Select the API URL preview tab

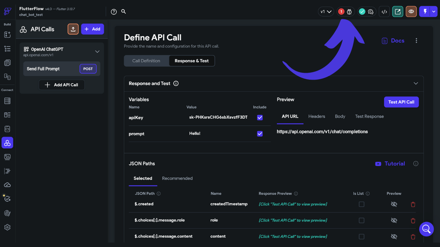(290, 117)
